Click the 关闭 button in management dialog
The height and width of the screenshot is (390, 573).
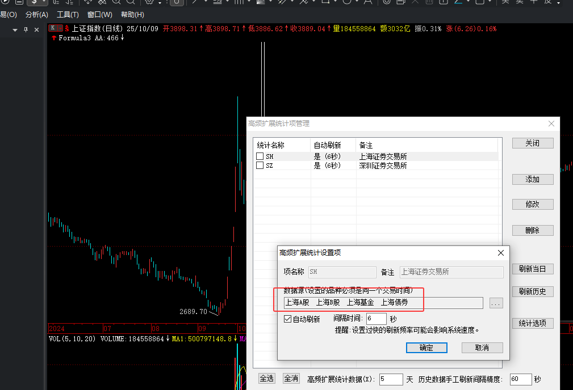pyautogui.click(x=533, y=143)
